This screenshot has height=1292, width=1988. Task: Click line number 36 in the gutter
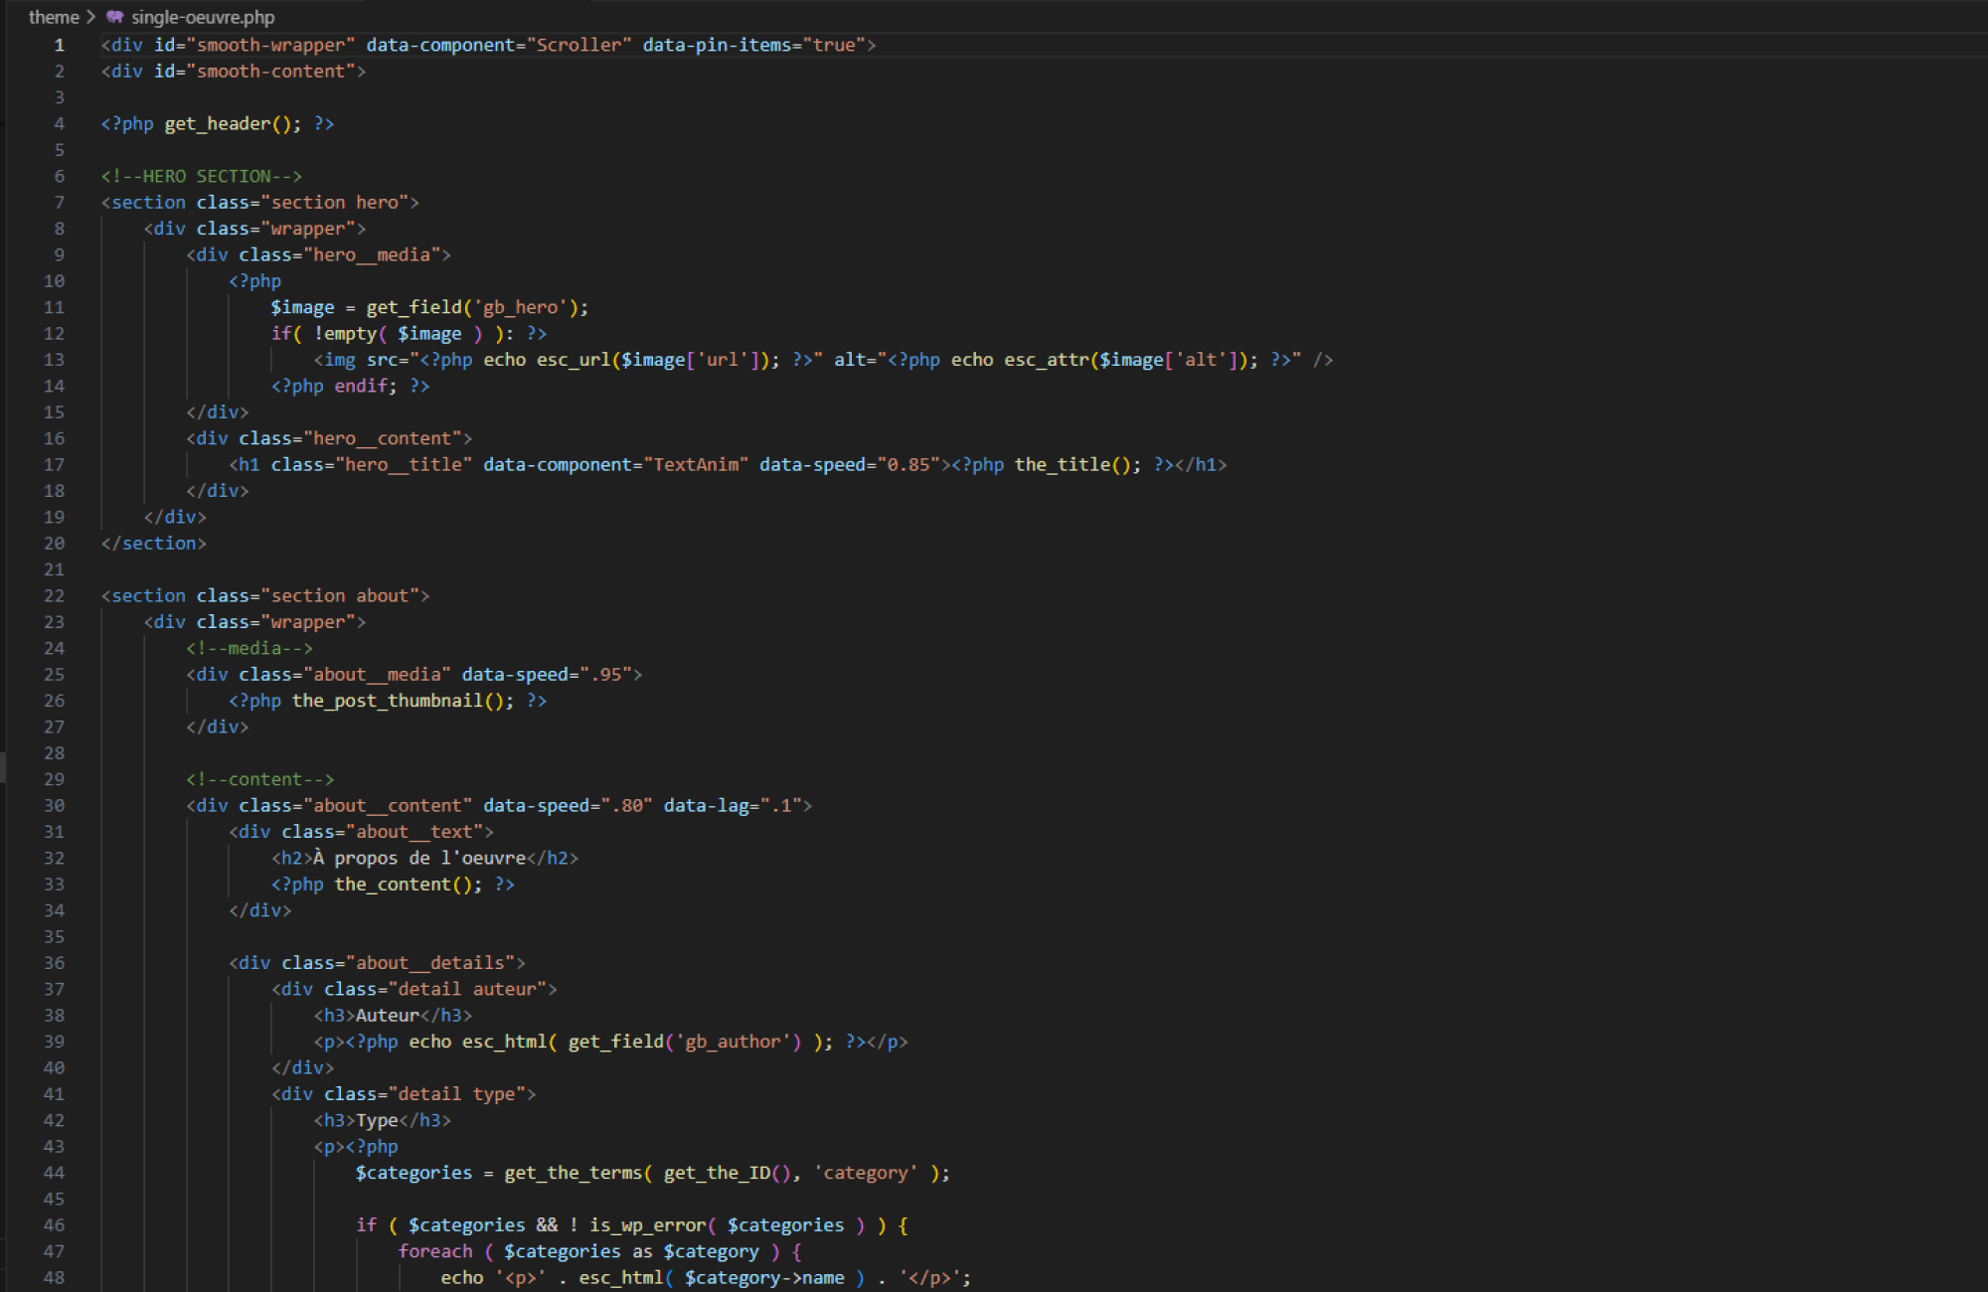tap(54, 963)
